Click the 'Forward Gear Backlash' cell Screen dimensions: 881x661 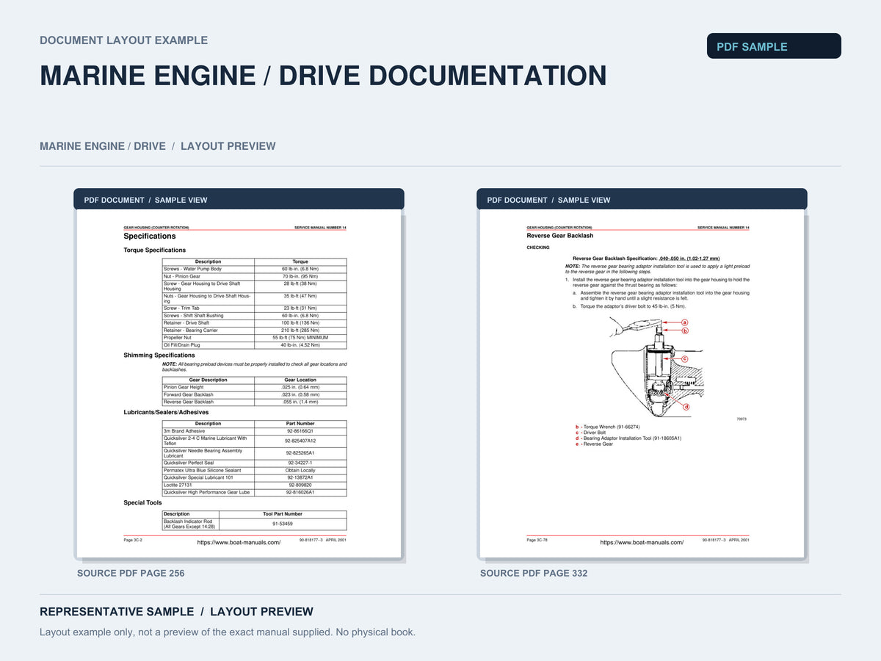pos(208,394)
